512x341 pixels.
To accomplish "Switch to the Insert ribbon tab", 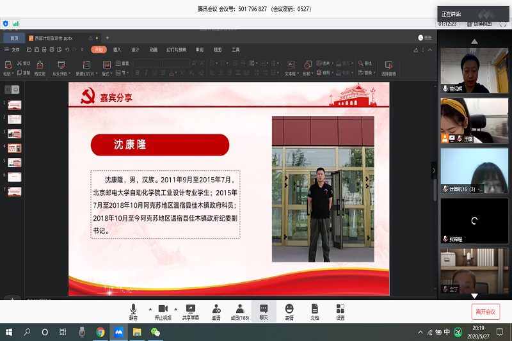I will coord(117,49).
